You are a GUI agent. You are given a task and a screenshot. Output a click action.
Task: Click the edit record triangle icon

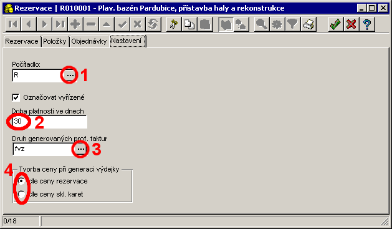click(x=106, y=24)
